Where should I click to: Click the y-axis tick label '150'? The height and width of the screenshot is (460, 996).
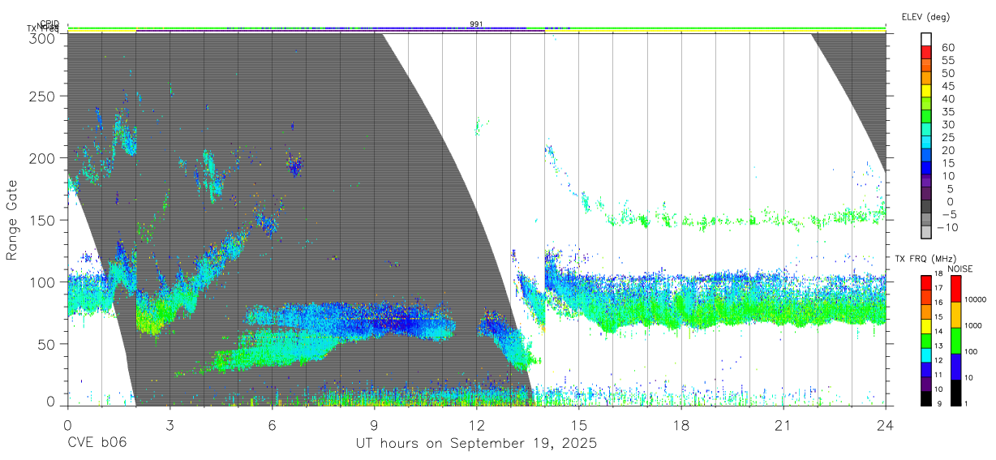tap(43, 220)
